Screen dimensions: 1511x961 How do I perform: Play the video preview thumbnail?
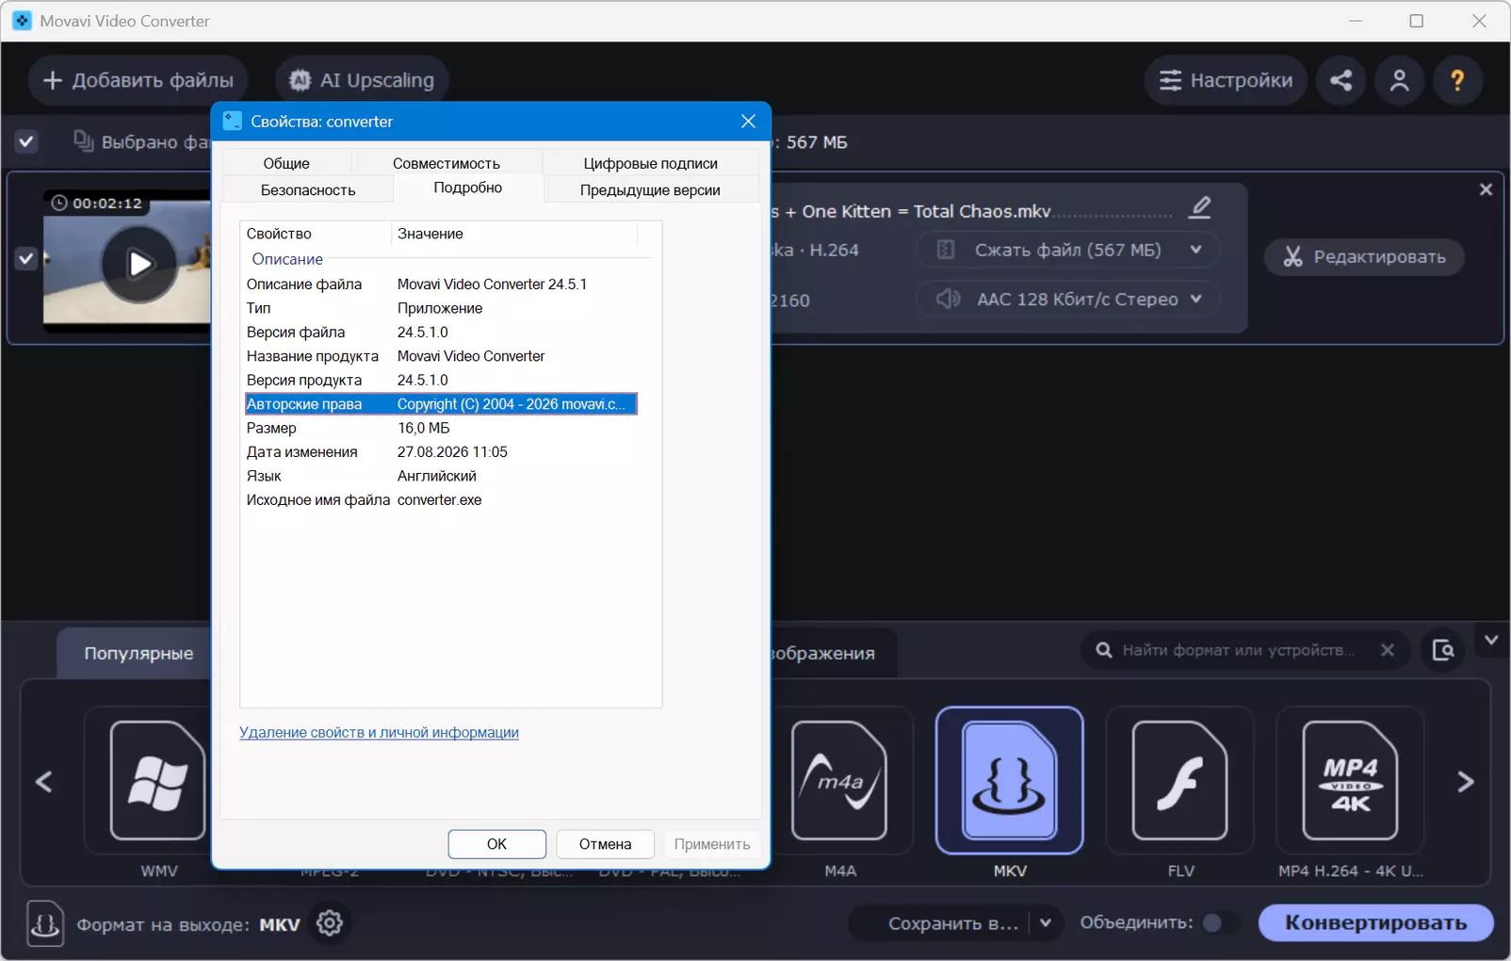click(x=139, y=264)
